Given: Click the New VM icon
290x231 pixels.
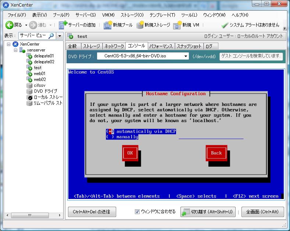Looking at the screenshot, I should 178,25.
